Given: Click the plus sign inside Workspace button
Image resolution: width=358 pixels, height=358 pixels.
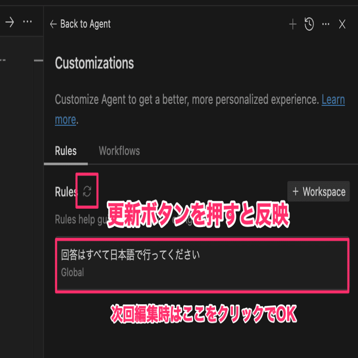Looking at the screenshot, I should pos(295,192).
